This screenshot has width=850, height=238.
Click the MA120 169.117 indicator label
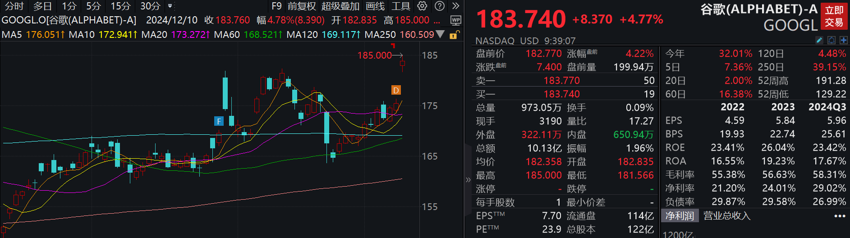point(323,34)
